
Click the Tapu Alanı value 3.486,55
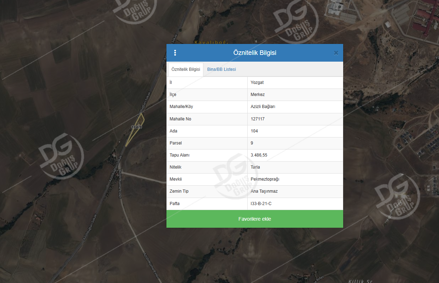[259, 155]
